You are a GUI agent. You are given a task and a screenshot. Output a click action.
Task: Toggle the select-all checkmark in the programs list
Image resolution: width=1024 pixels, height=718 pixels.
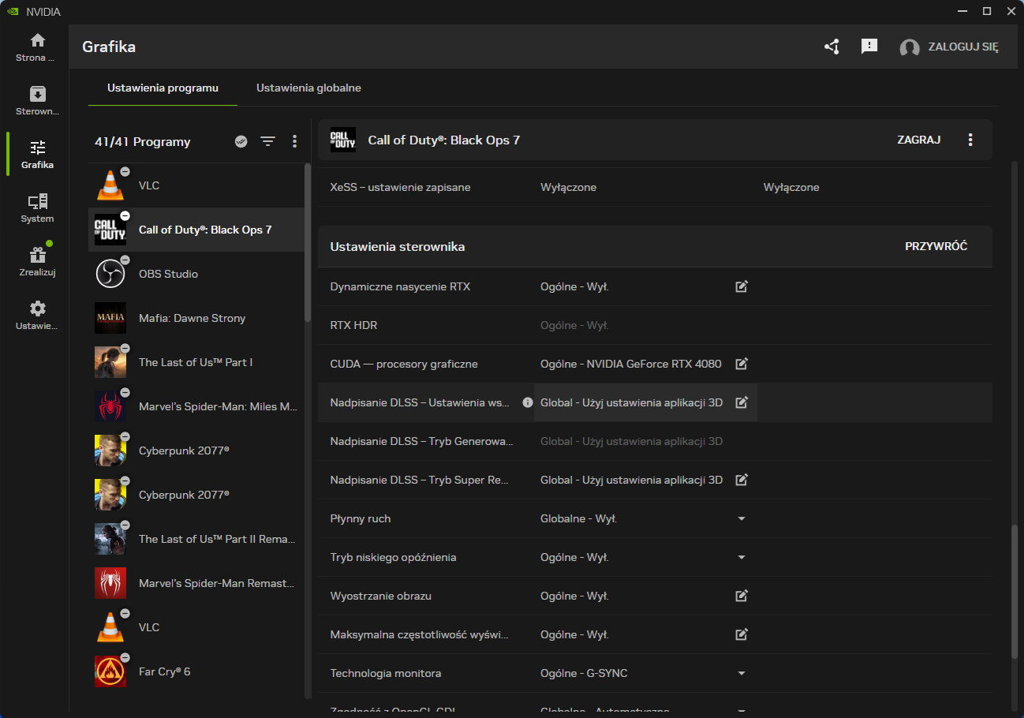click(241, 141)
